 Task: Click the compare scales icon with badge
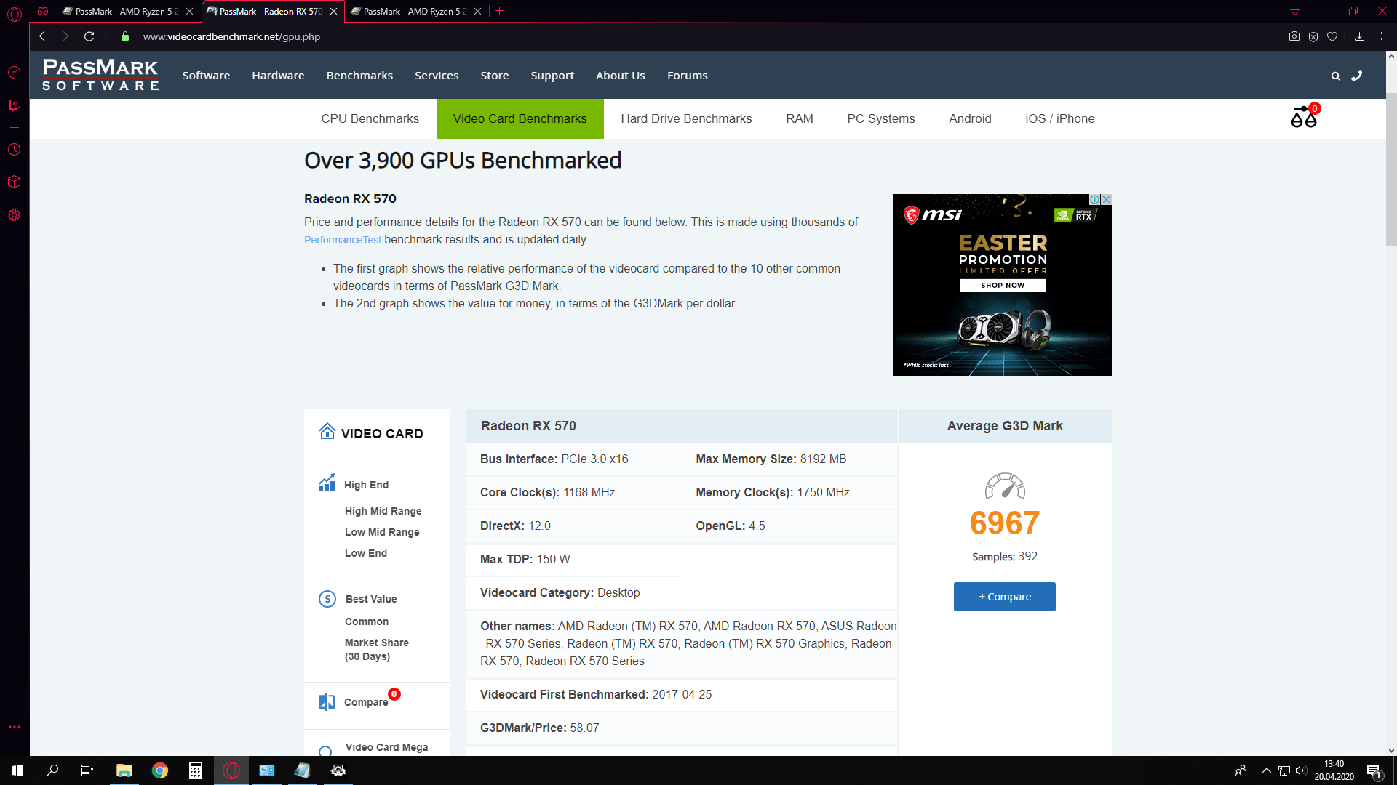[1303, 118]
